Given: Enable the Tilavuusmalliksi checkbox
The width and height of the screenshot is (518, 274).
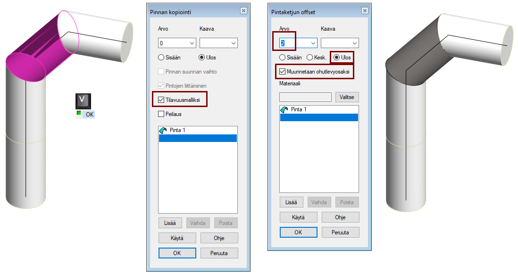Looking at the screenshot, I should (161, 100).
